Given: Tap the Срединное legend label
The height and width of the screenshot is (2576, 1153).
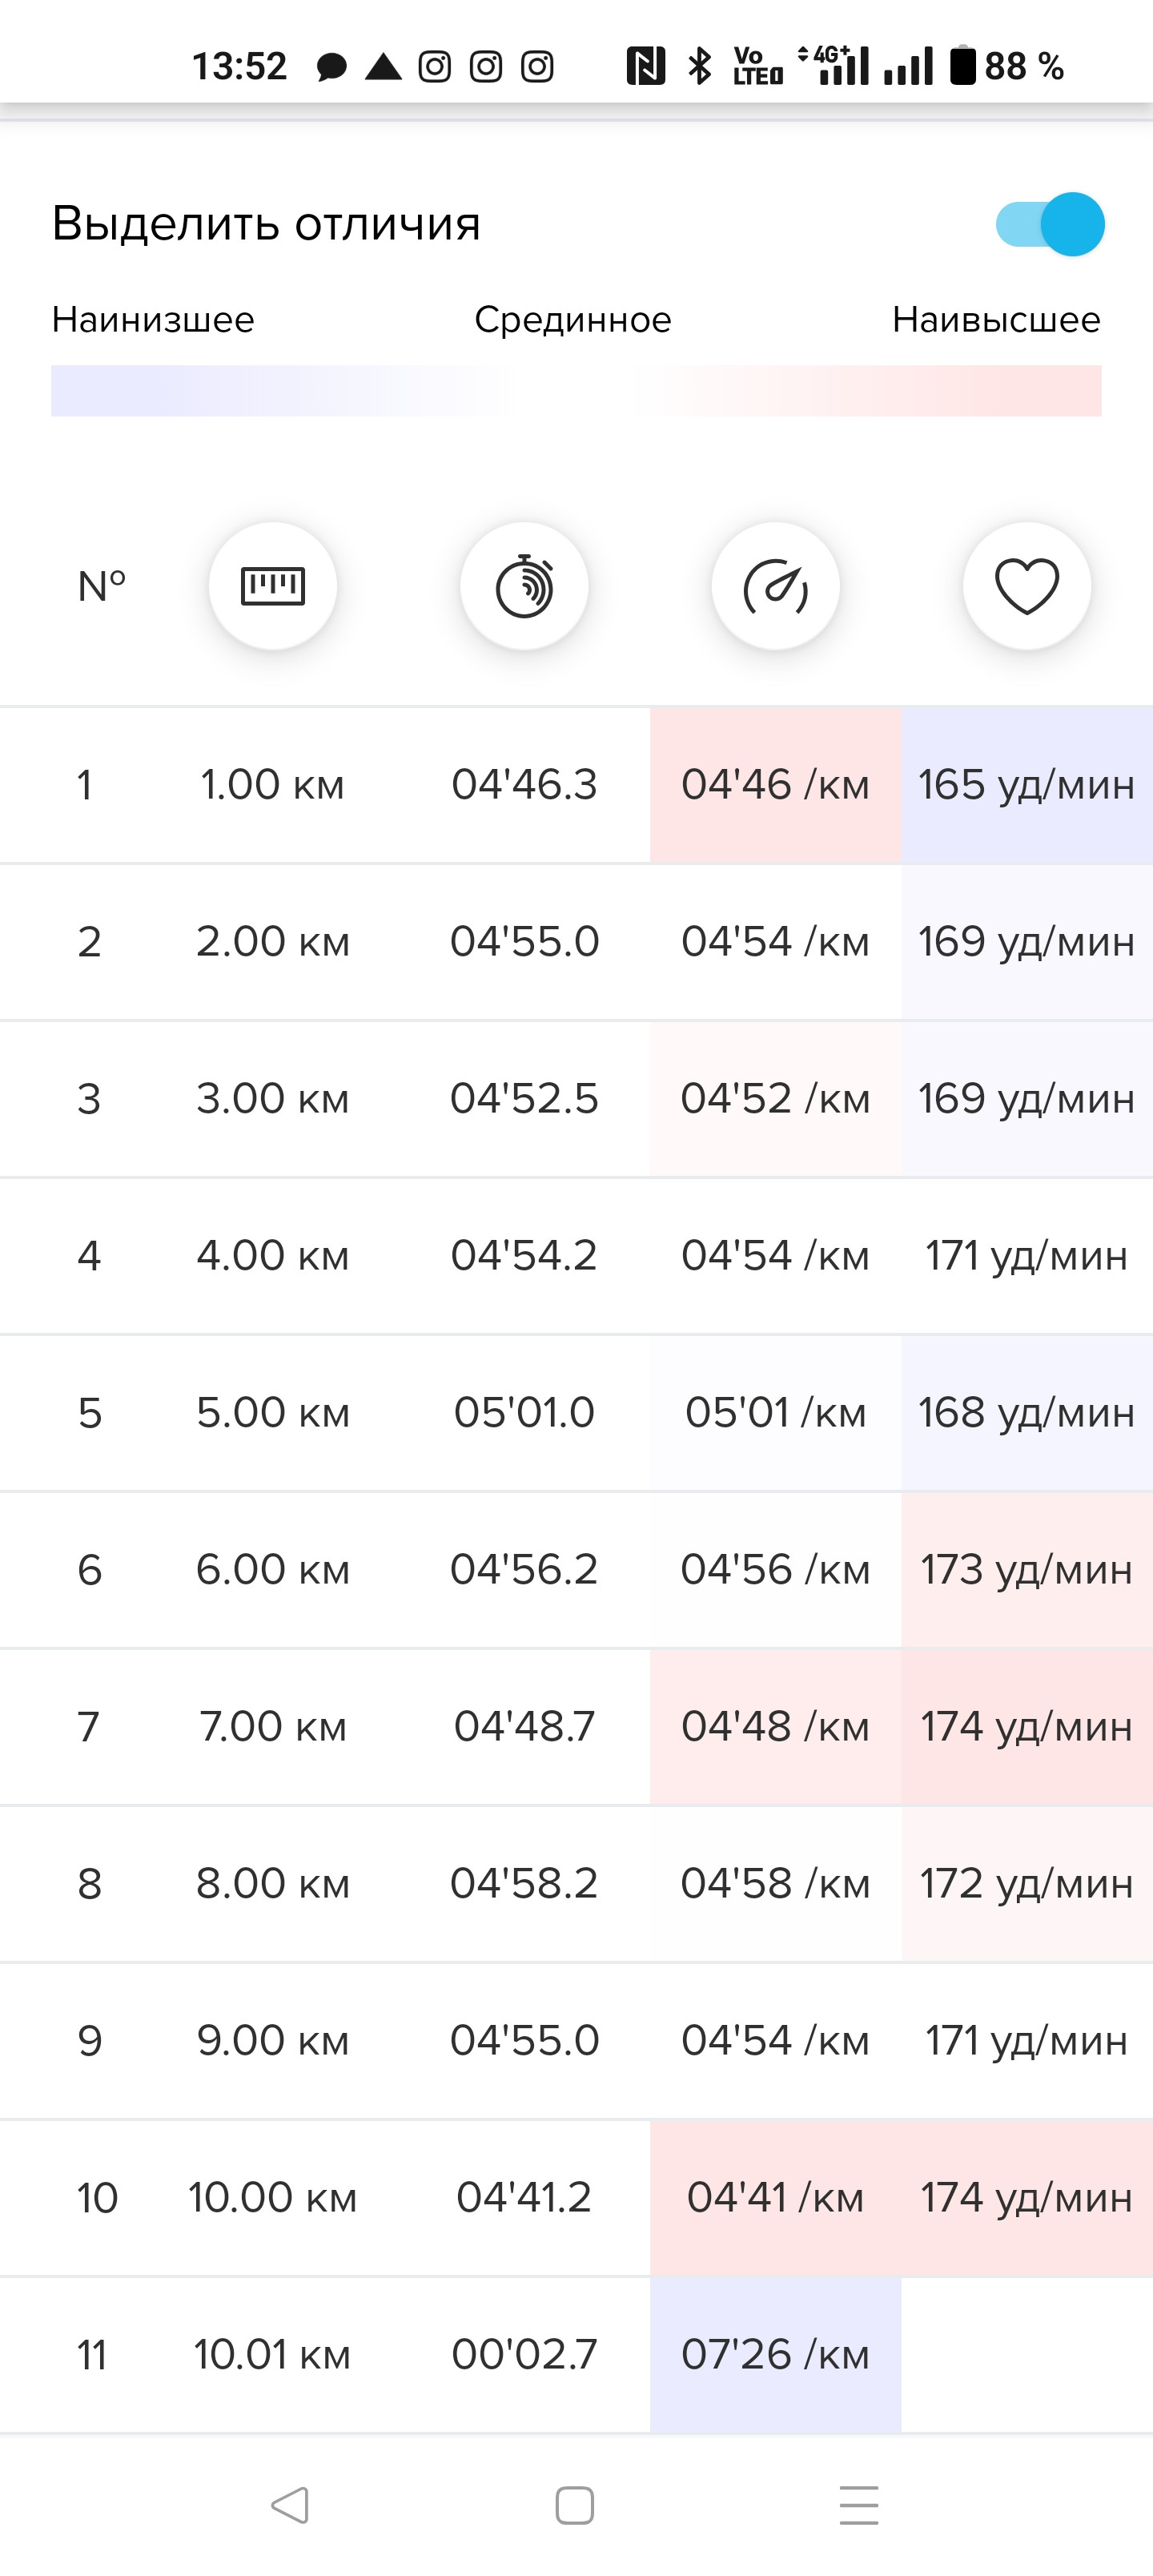Looking at the screenshot, I should (x=573, y=320).
